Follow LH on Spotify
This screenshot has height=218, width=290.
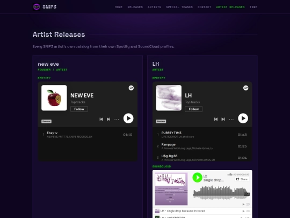click(x=194, y=109)
